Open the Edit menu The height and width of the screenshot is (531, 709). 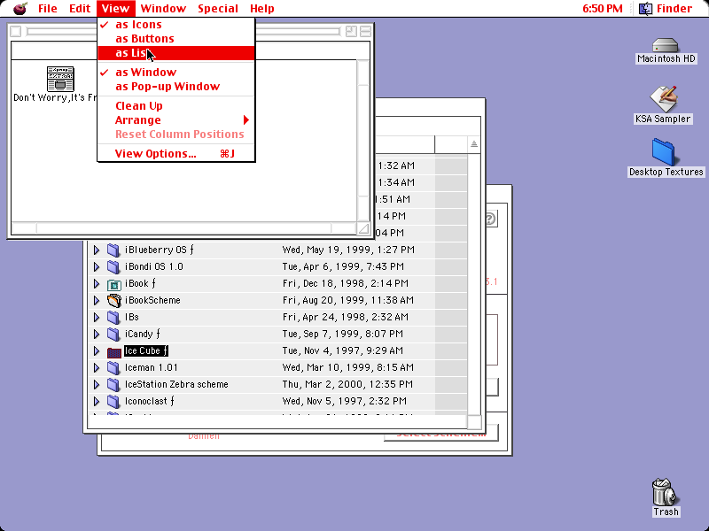coord(80,8)
